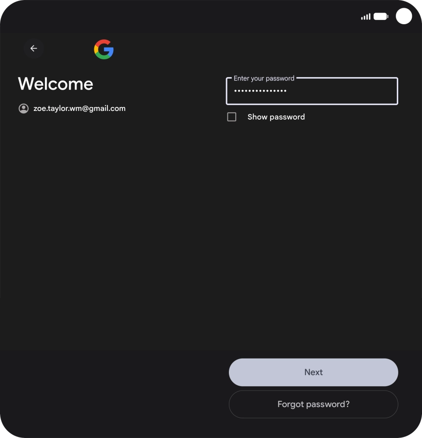Click the back arrow button
This screenshot has height=438, width=422.
(x=33, y=48)
